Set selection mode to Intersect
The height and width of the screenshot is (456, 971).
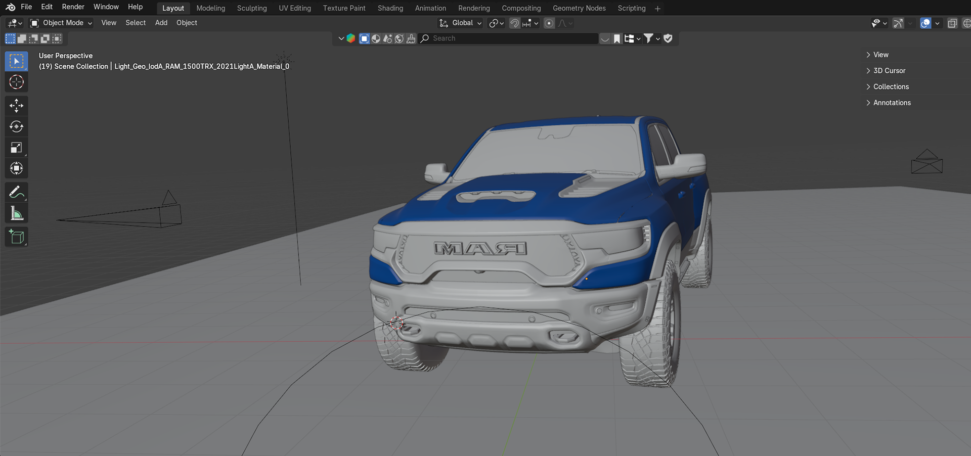tap(57, 38)
